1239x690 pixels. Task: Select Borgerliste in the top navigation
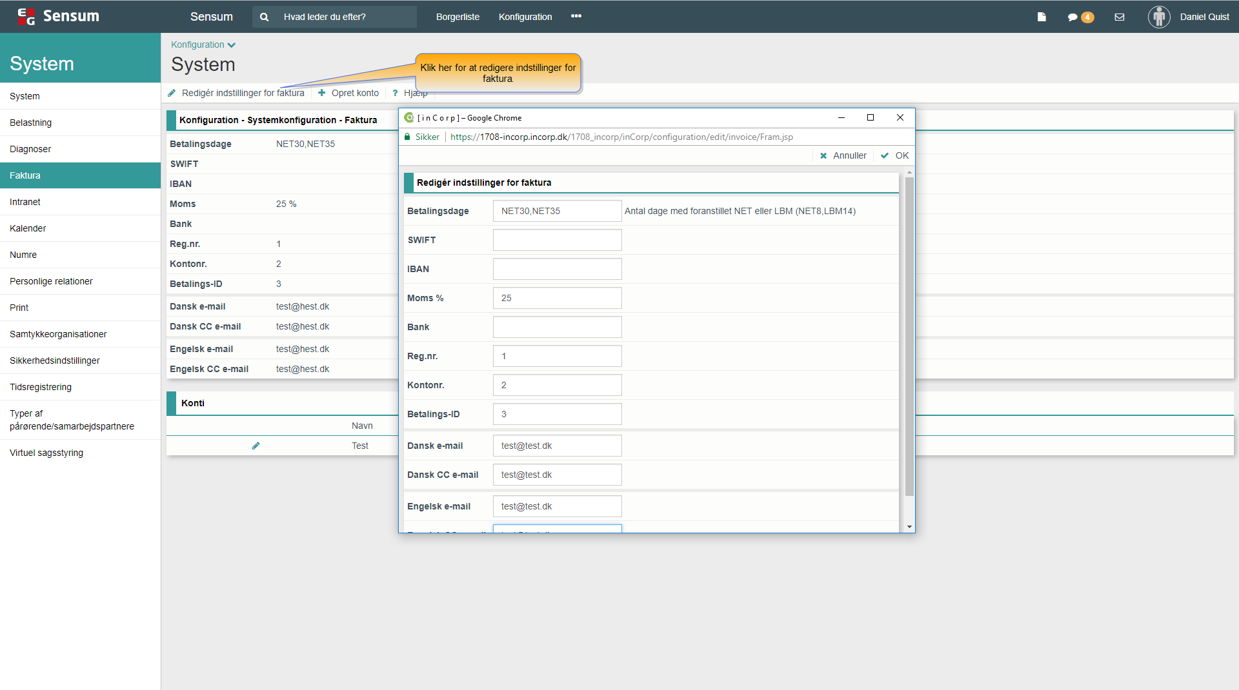(x=458, y=17)
